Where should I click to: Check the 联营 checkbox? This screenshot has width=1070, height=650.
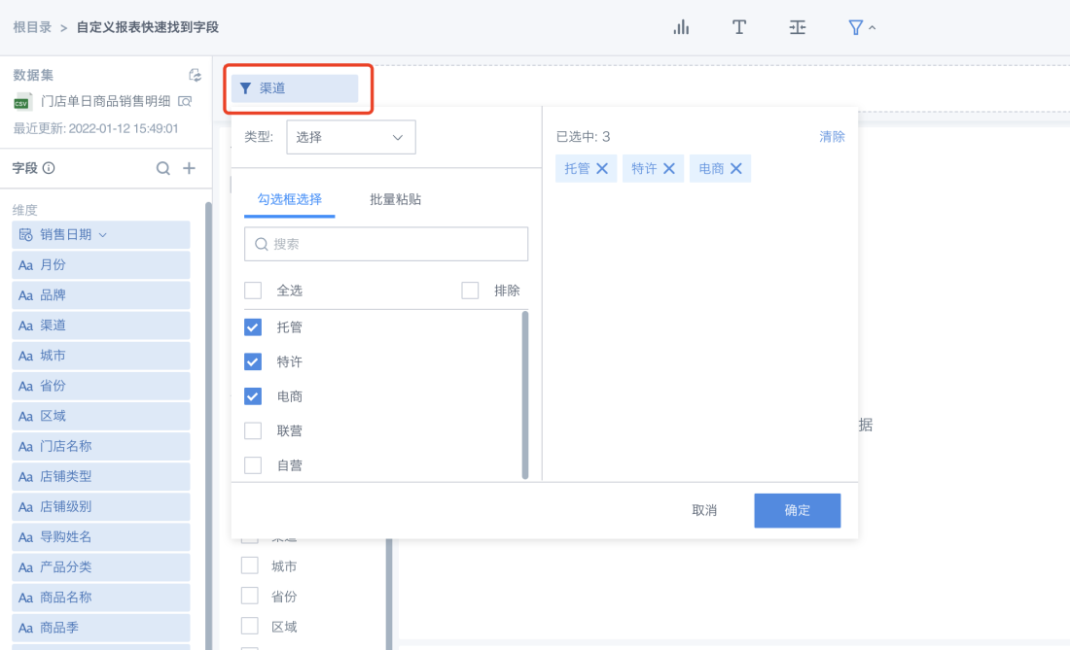coord(253,430)
